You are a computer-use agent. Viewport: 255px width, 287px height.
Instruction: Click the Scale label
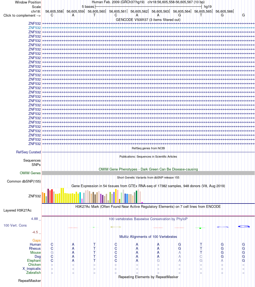pos(36,7)
